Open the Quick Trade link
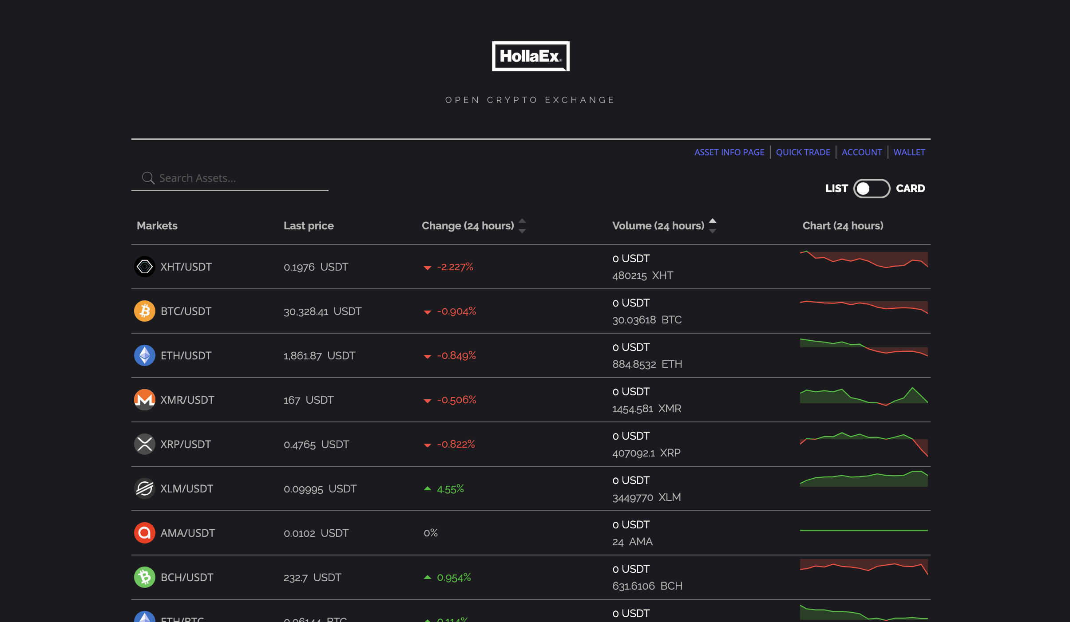The width and height of the screenshot is (1070, 622). pyautogui.click(x=803, y=152)
